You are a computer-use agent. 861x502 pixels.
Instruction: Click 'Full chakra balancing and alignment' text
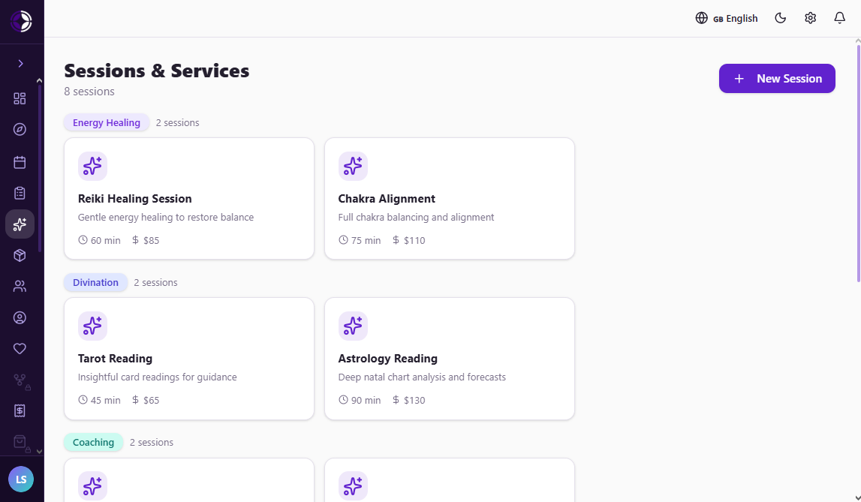[416, 218]
